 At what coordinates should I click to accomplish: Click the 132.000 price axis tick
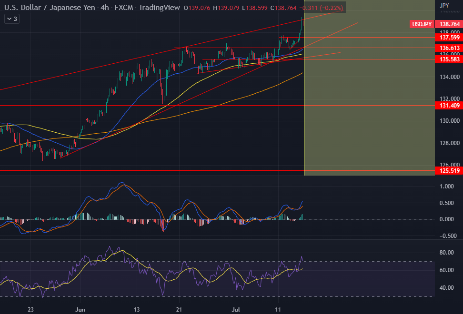click(x=449, y=99)
